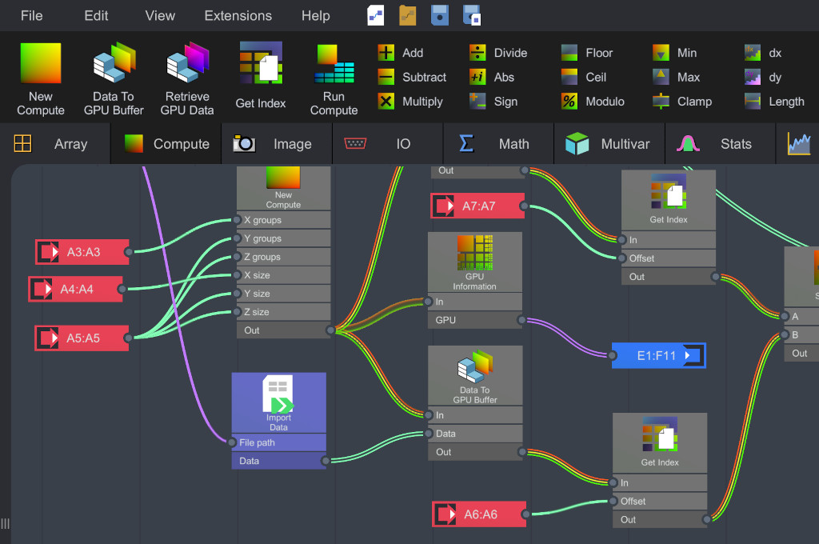Open the Edit menu
Screen dimensions: 819x544
click(96, 16)
